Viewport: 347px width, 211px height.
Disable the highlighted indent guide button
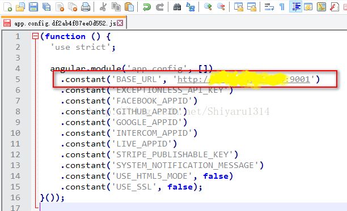(x=295, y=7)
